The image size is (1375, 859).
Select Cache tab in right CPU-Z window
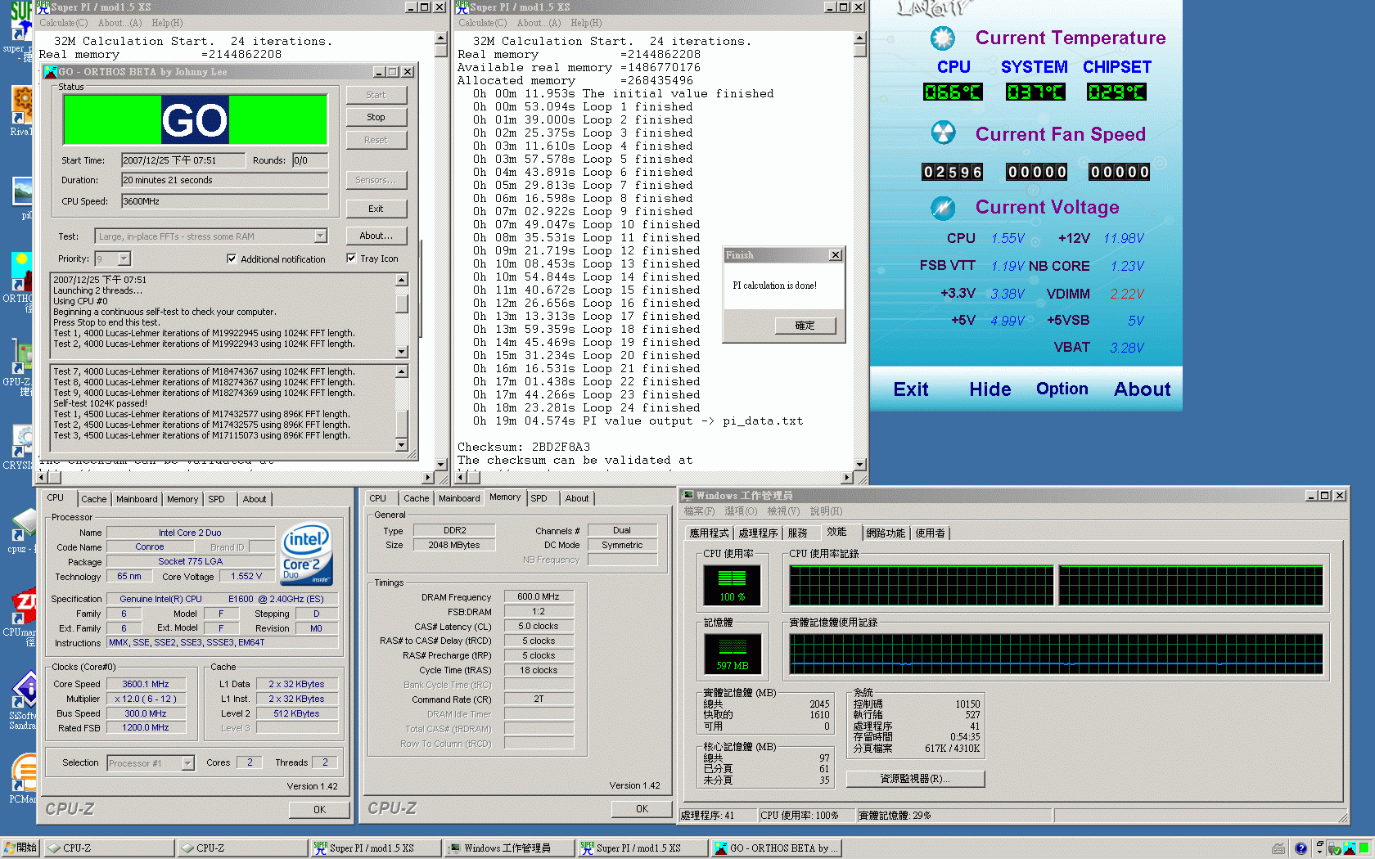click(x=416, y=498)
